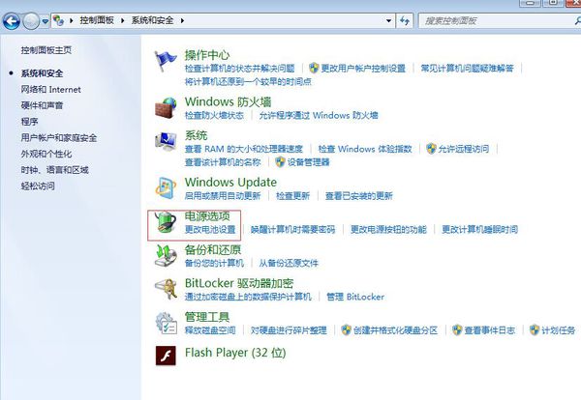Click shield icon beside 查看事件日志

pyautogui.click(x=457, y=329)
